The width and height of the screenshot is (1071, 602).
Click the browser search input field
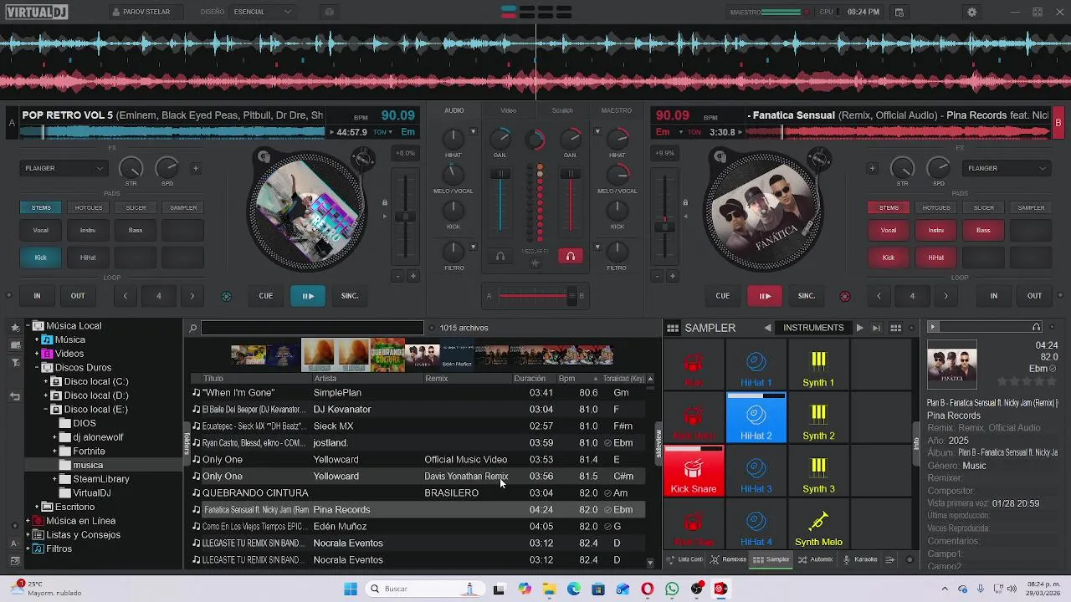pos(312,328)
